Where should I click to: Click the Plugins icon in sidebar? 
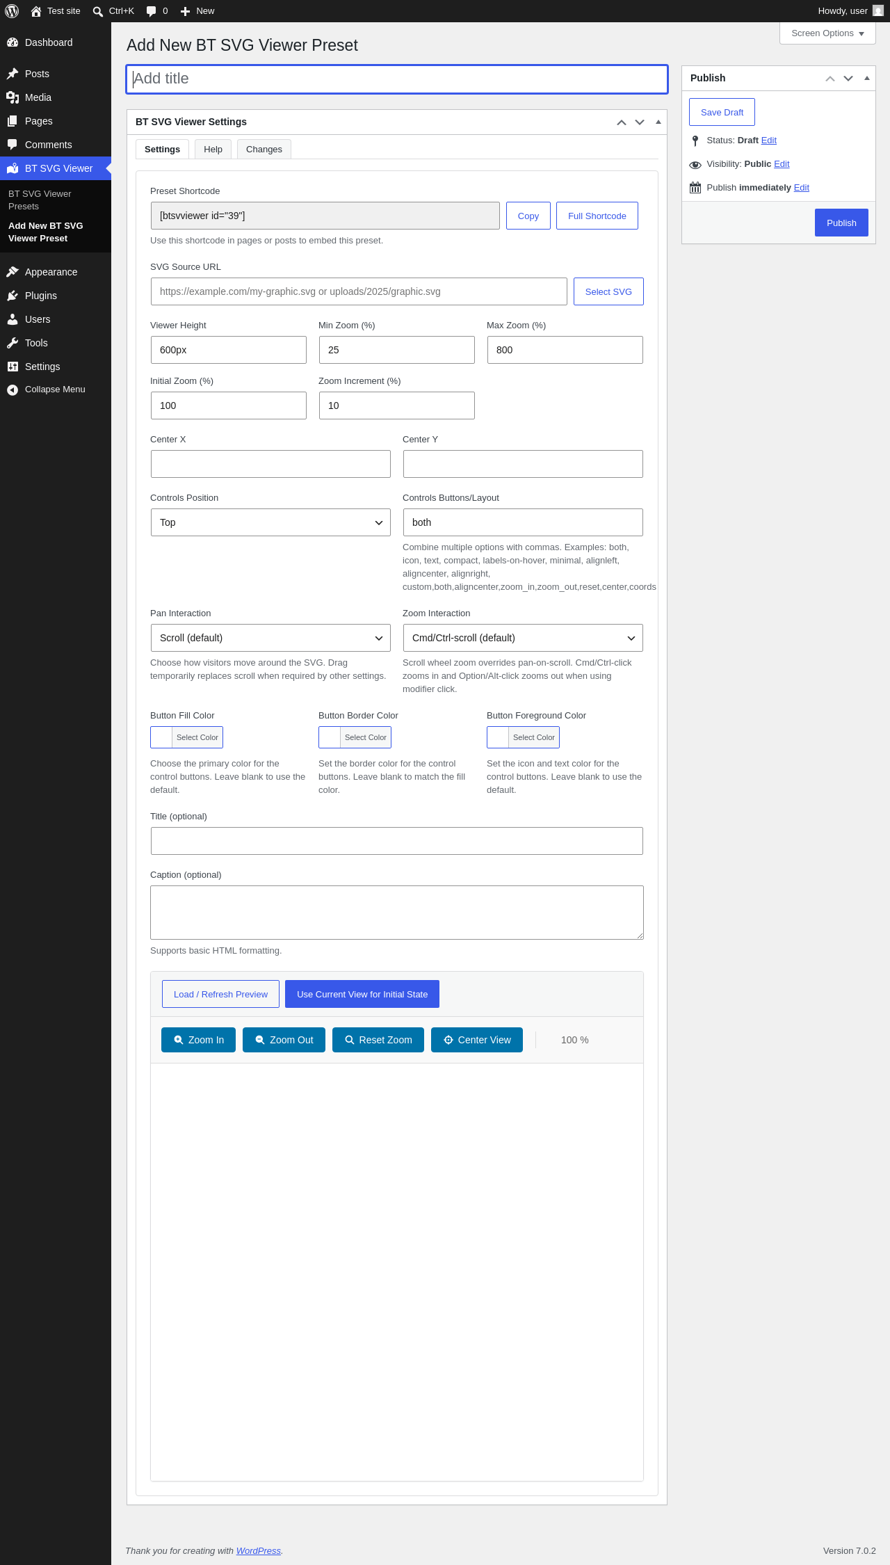click(13, 296)
